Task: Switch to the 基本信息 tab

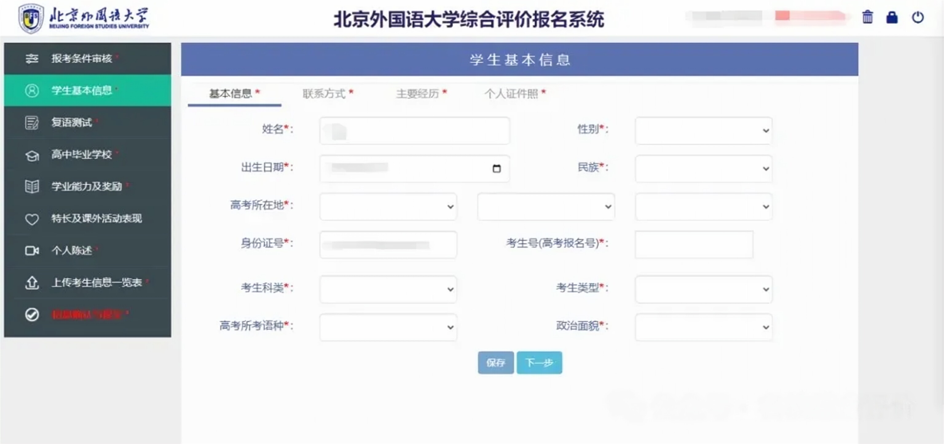Action: [x=234, y=94]
